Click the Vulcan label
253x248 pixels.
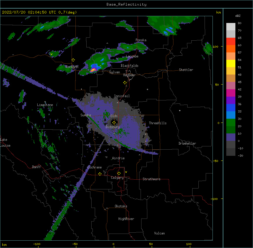pos(159,233)
